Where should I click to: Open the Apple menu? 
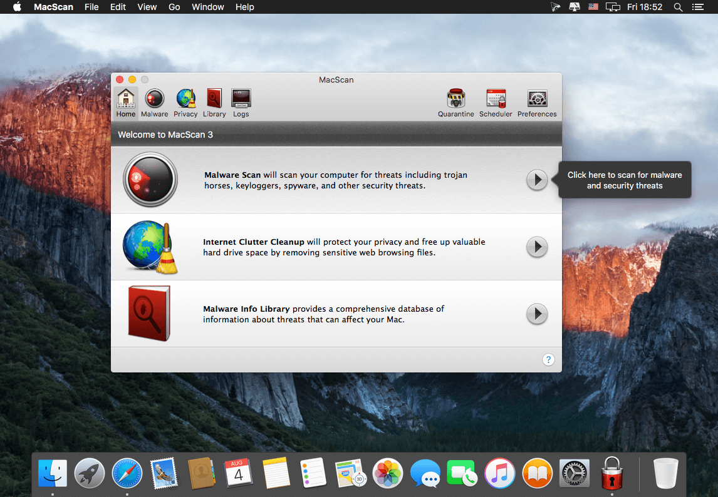pyautogui.click(x=17, y=7)
